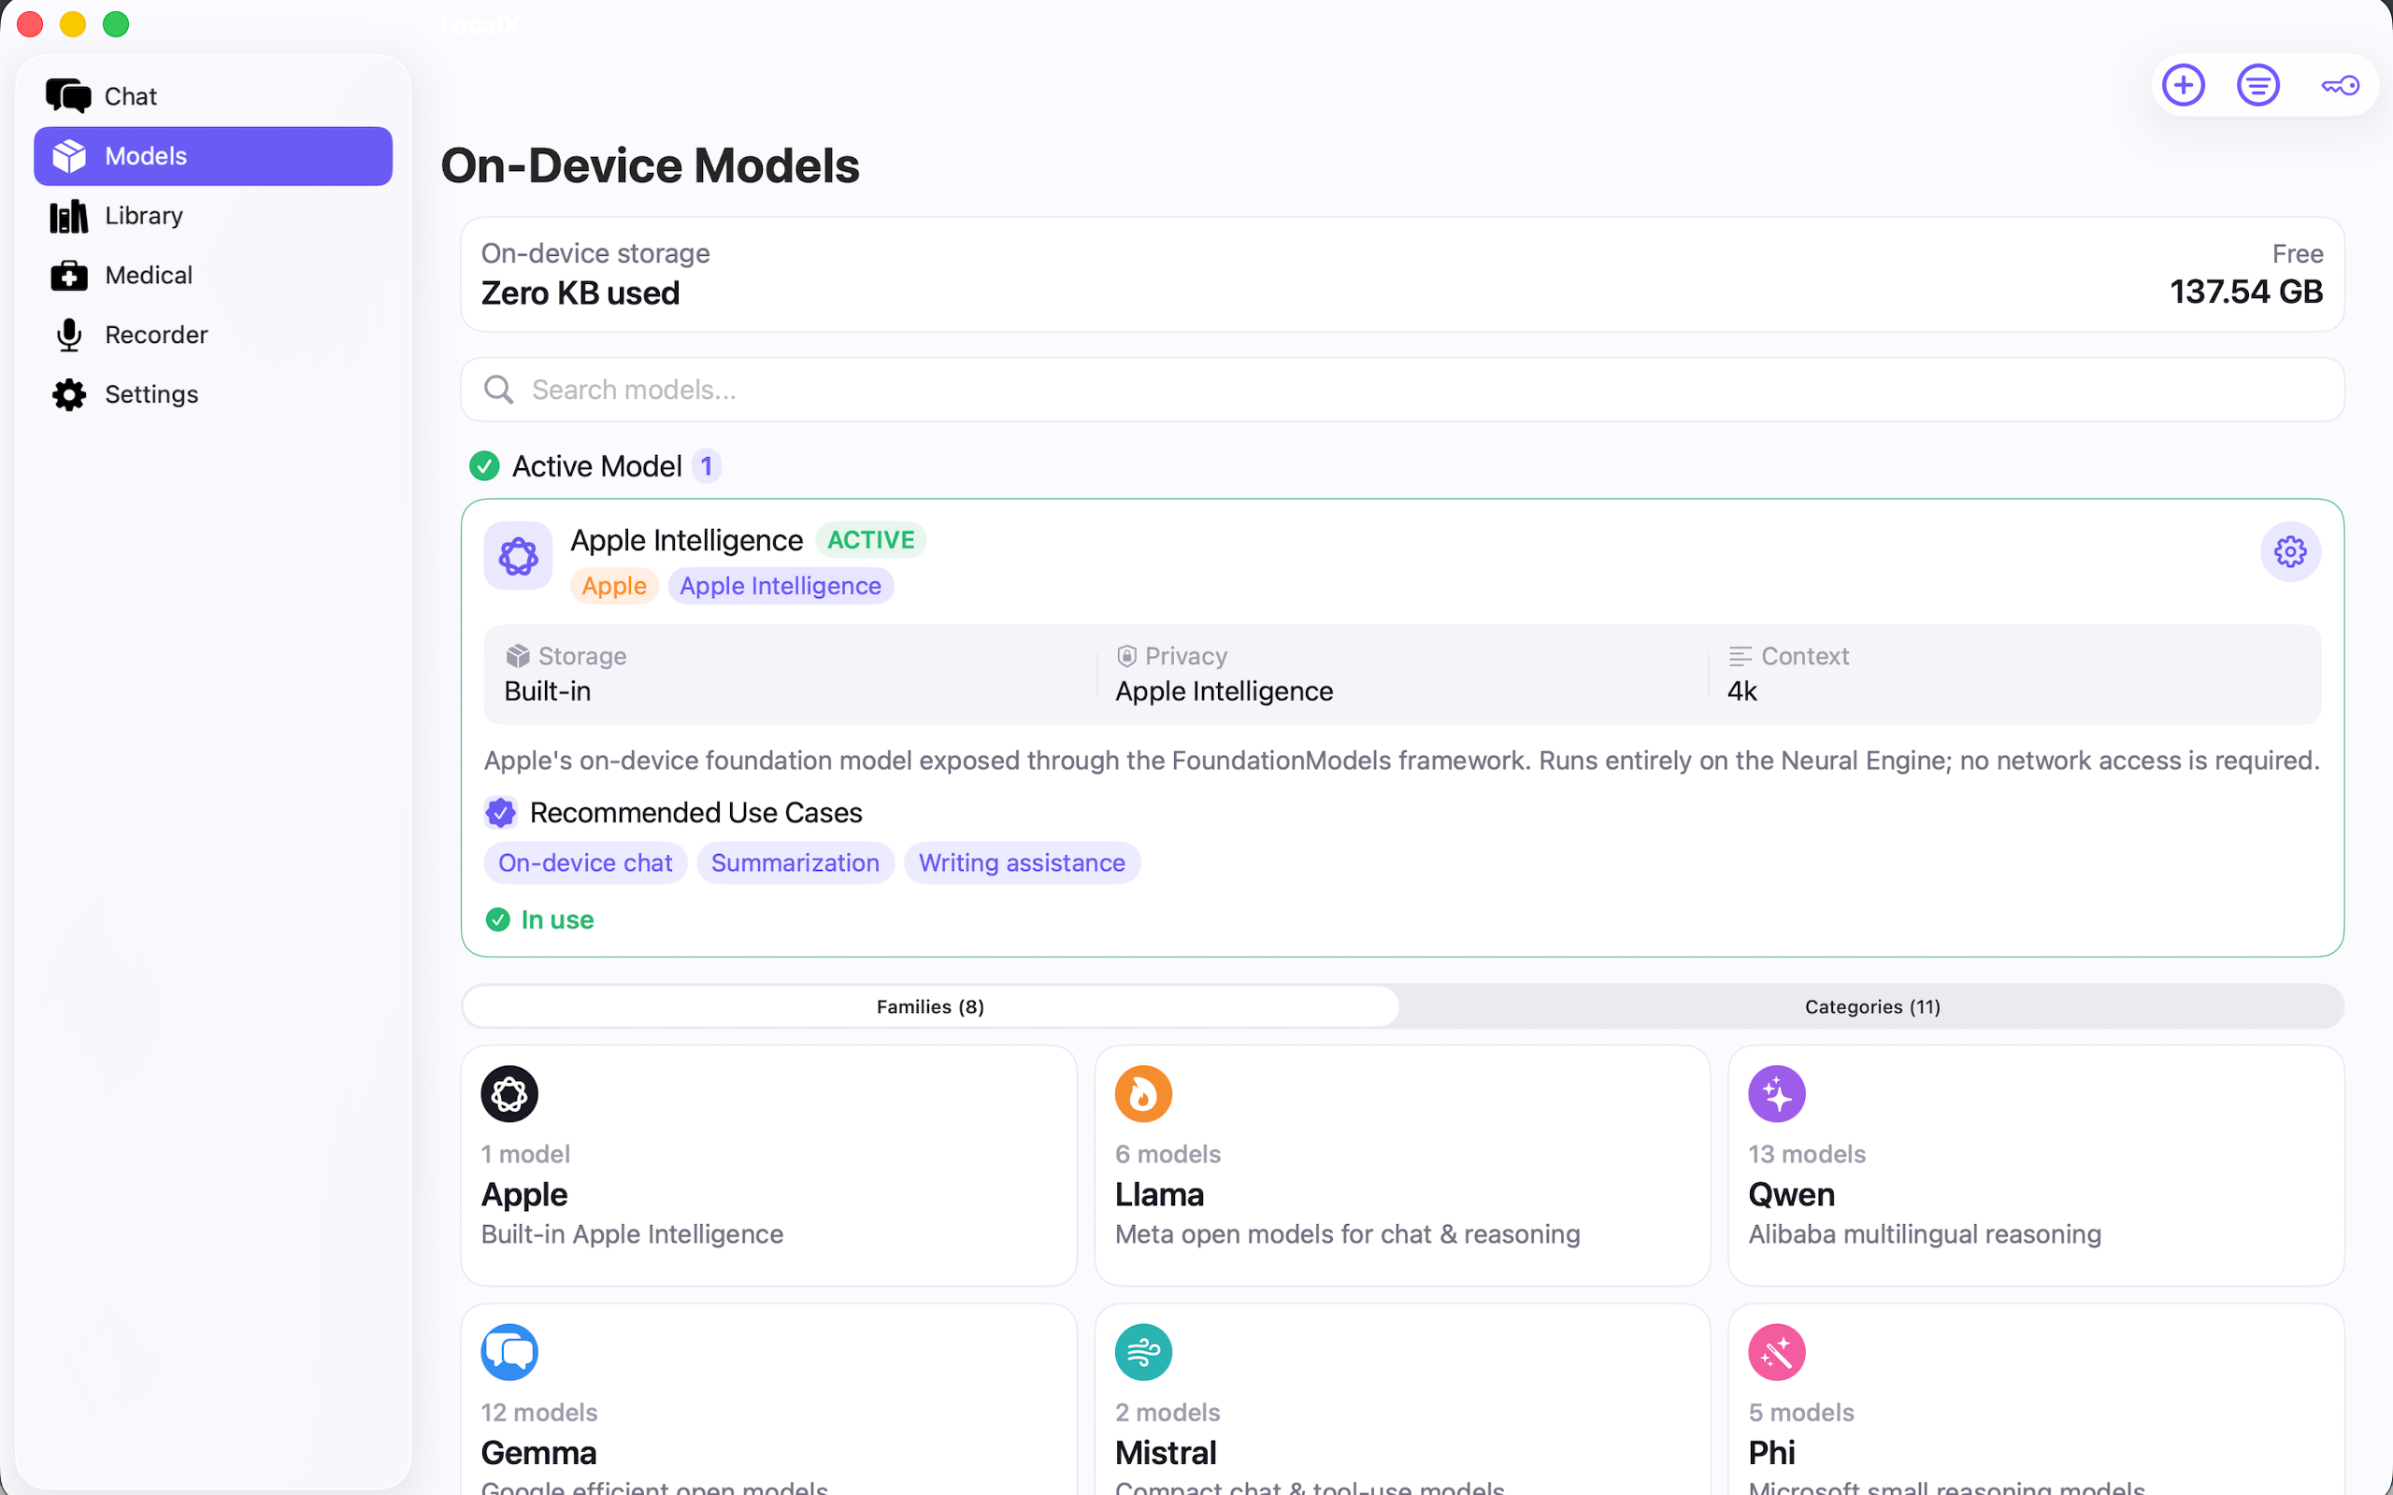Click the Context lines icon
2393x1495 pixels.
tap(1741, 656)
